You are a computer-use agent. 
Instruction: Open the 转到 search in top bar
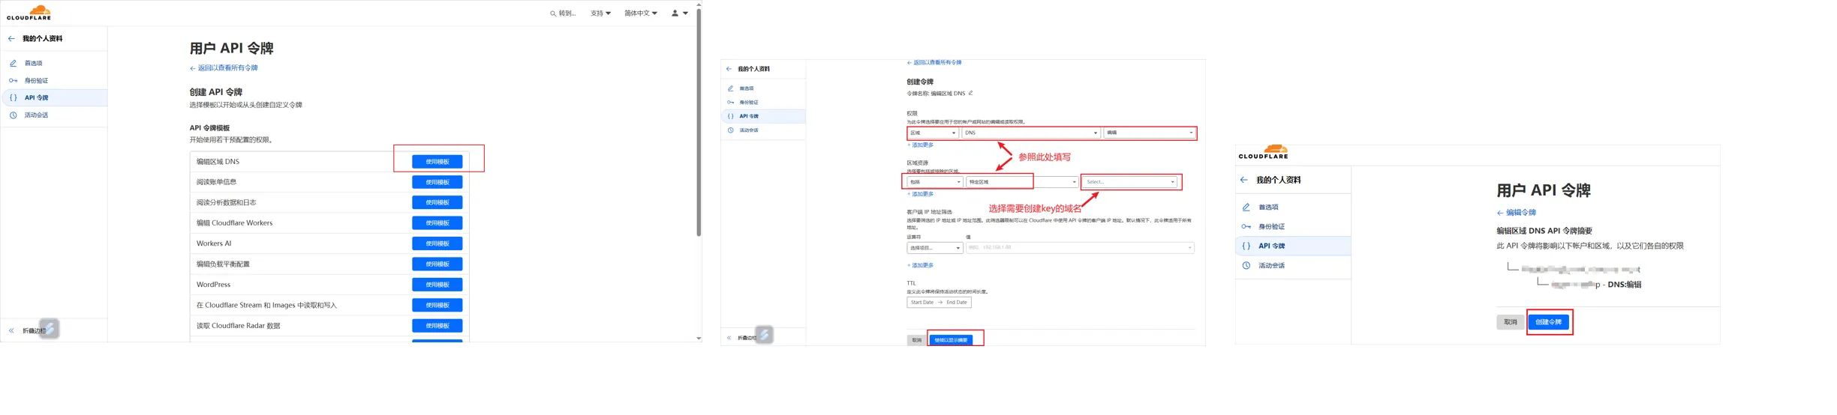pos(563,13)
